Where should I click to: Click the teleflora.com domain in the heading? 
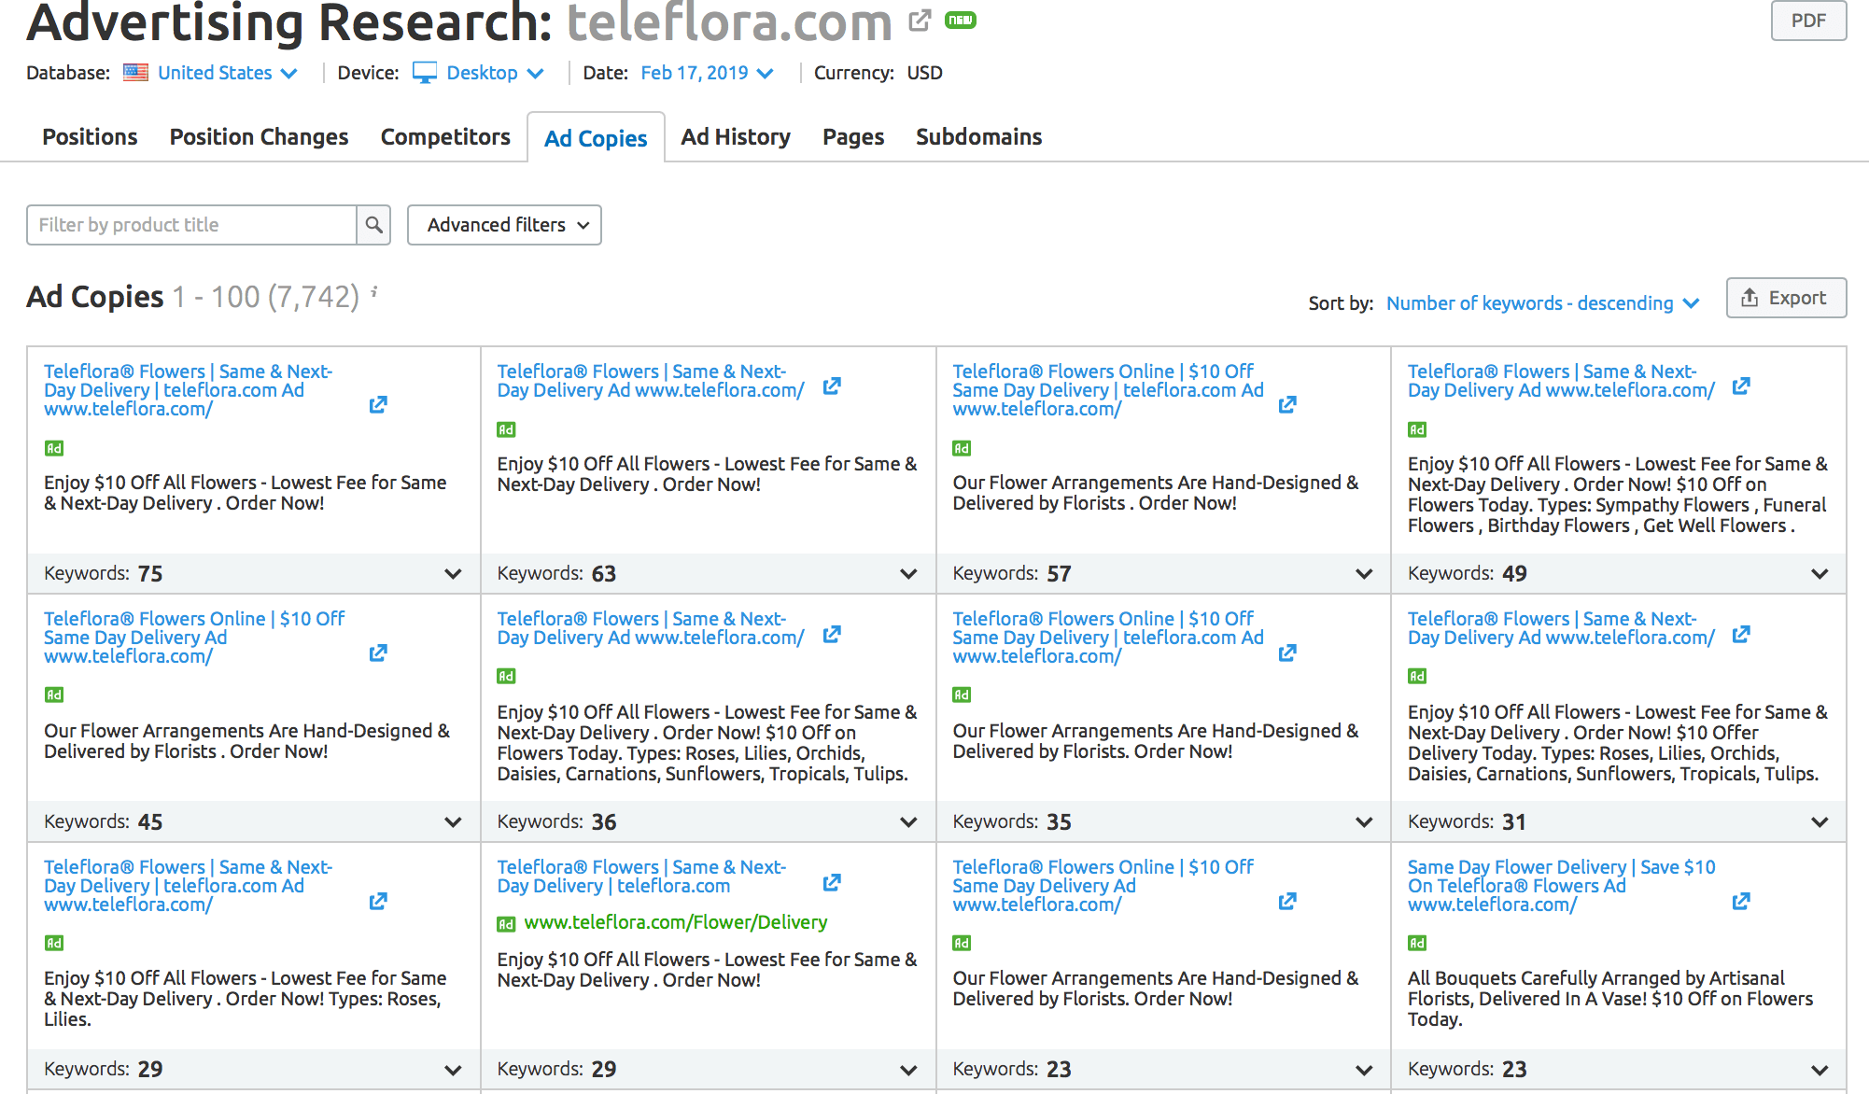tap(729, 22)
